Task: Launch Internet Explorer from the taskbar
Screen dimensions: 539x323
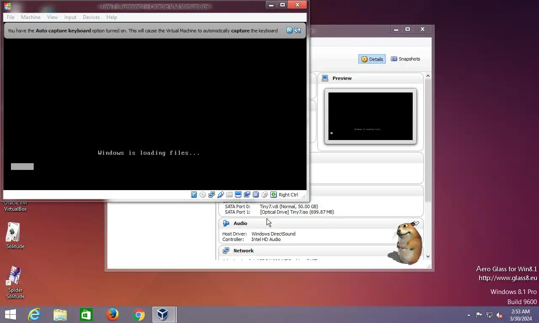Action: pyautogui.click(x=34, y=315)
